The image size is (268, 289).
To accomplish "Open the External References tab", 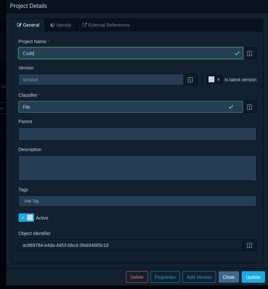I will [x=106, y=25].
